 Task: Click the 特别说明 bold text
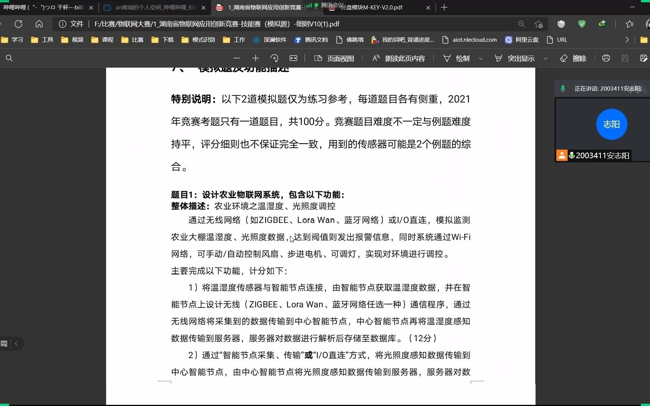[x=193, y=99]
